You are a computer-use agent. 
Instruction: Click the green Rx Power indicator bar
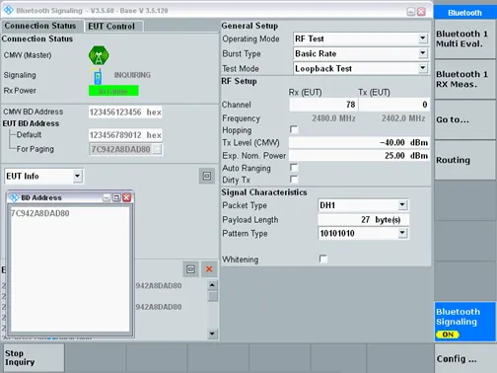click(x=113, y=91)
